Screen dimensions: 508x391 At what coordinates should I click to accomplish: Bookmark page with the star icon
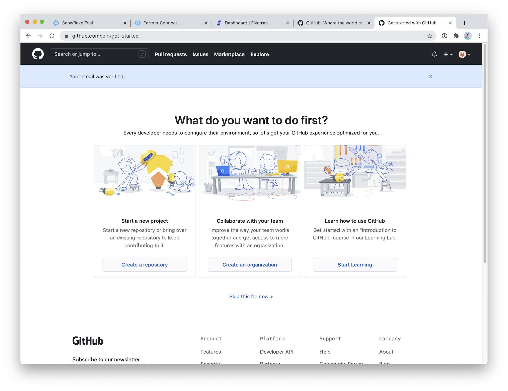tap(429, 36)
